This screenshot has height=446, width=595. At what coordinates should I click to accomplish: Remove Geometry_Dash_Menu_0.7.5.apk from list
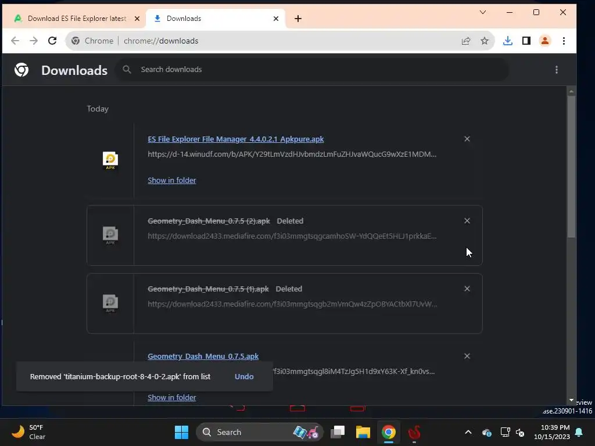467,356
